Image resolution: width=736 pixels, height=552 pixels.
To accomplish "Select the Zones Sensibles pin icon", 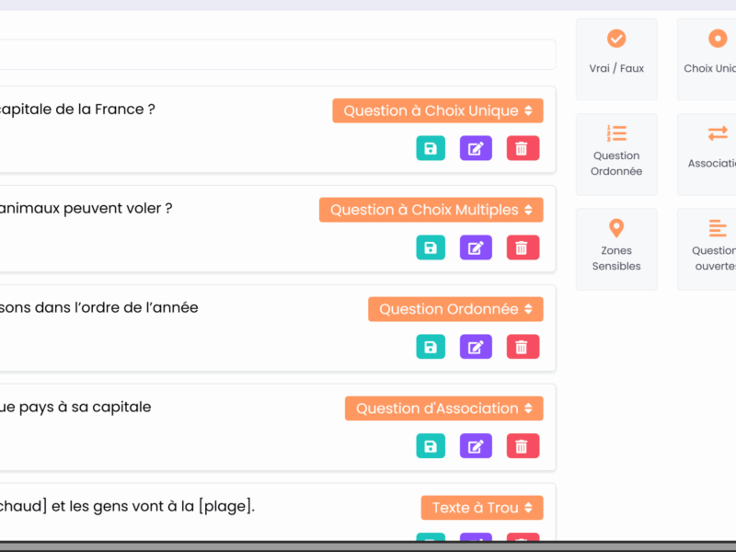I will point(615,230).
